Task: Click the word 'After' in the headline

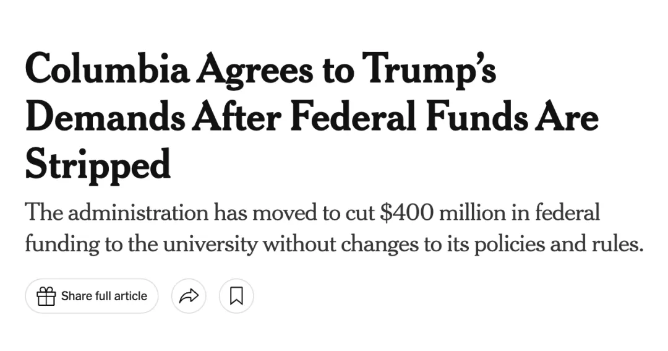Action: point(236,116)
